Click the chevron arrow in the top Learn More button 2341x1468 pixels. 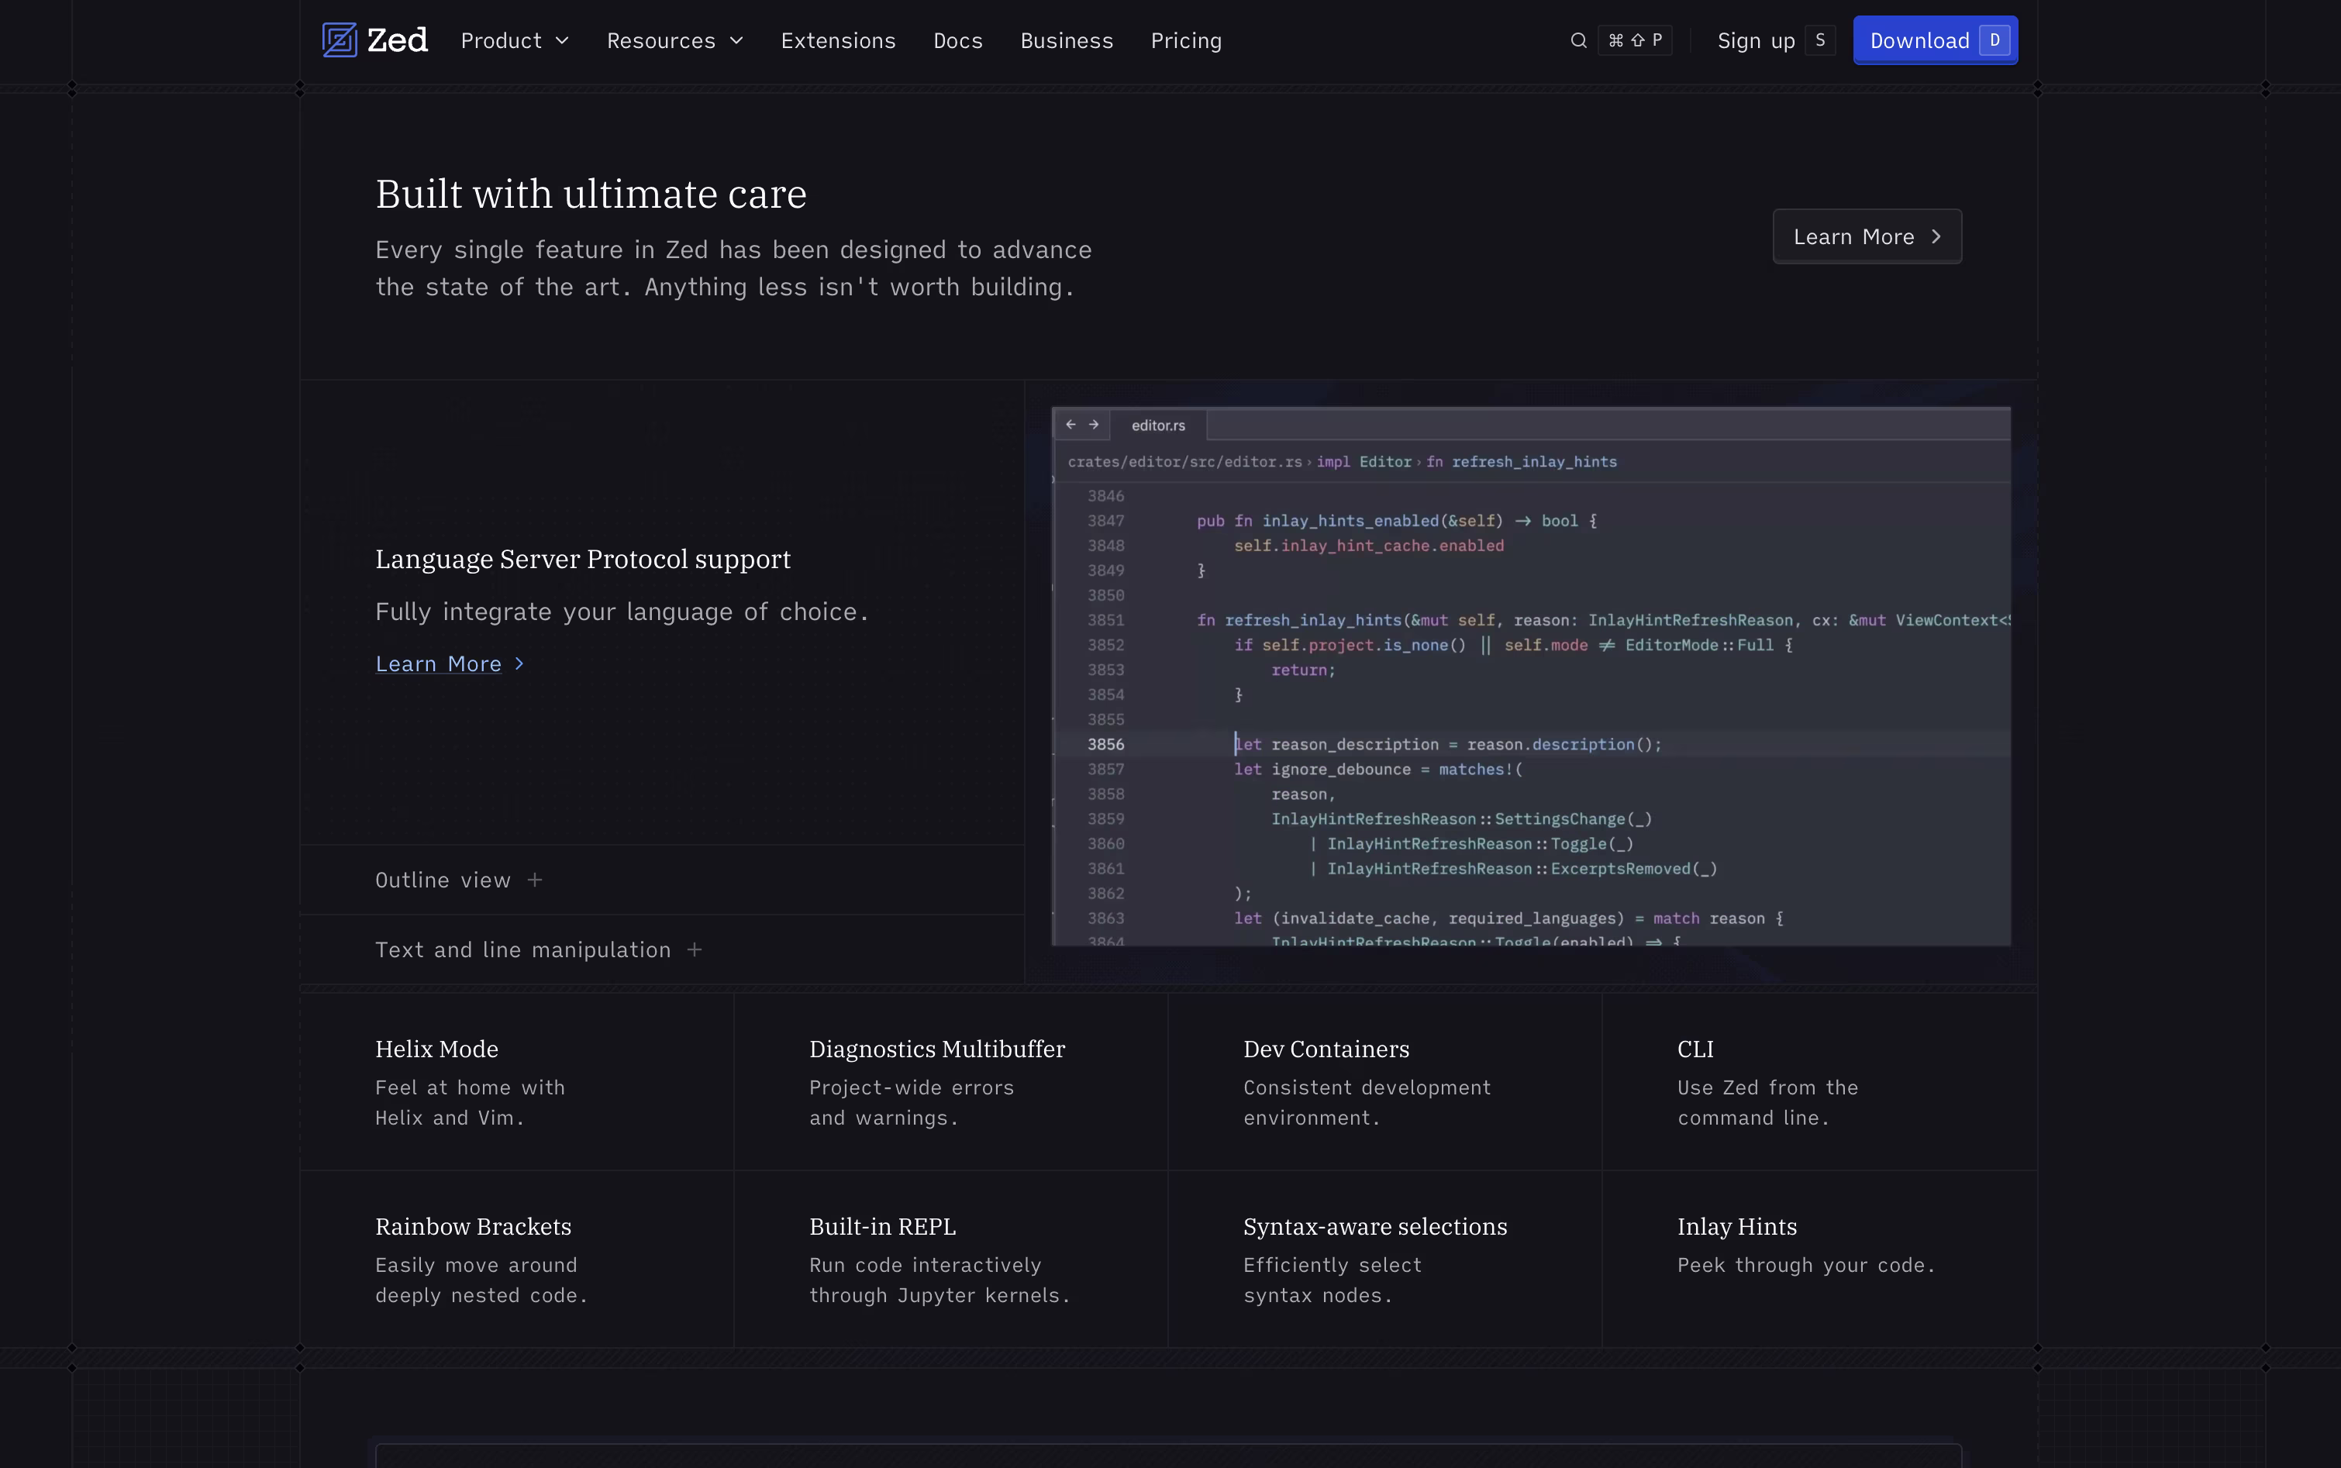tap(1936, 237)
